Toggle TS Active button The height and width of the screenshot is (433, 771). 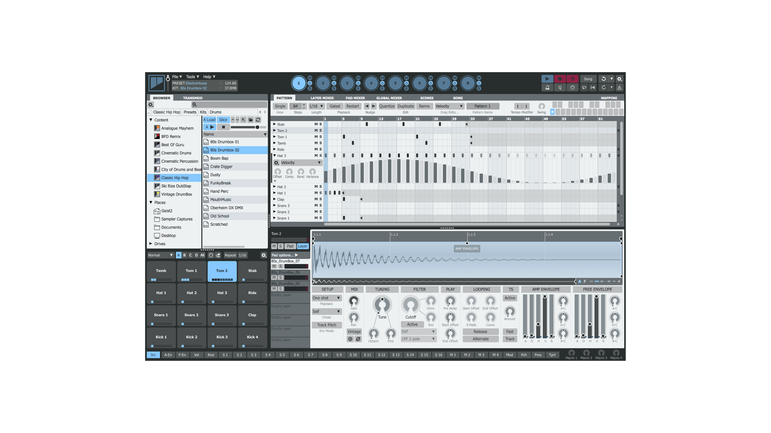click(x=510, y=298)
